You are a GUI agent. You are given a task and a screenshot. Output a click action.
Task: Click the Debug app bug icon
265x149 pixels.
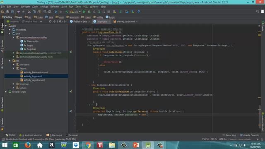point(89,12)
